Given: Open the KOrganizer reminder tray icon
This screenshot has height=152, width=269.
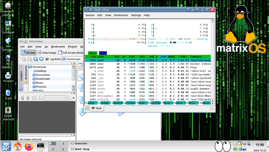Looking at the screenshot, I should click(x=240, y=143).
